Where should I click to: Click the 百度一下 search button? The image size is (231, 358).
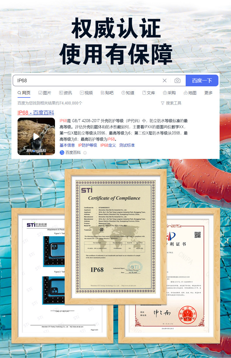point(202,80)
